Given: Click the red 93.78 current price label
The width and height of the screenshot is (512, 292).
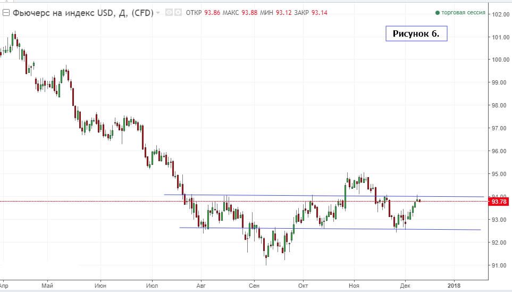Looking at the screenshot, I should (x=499, y=202).
